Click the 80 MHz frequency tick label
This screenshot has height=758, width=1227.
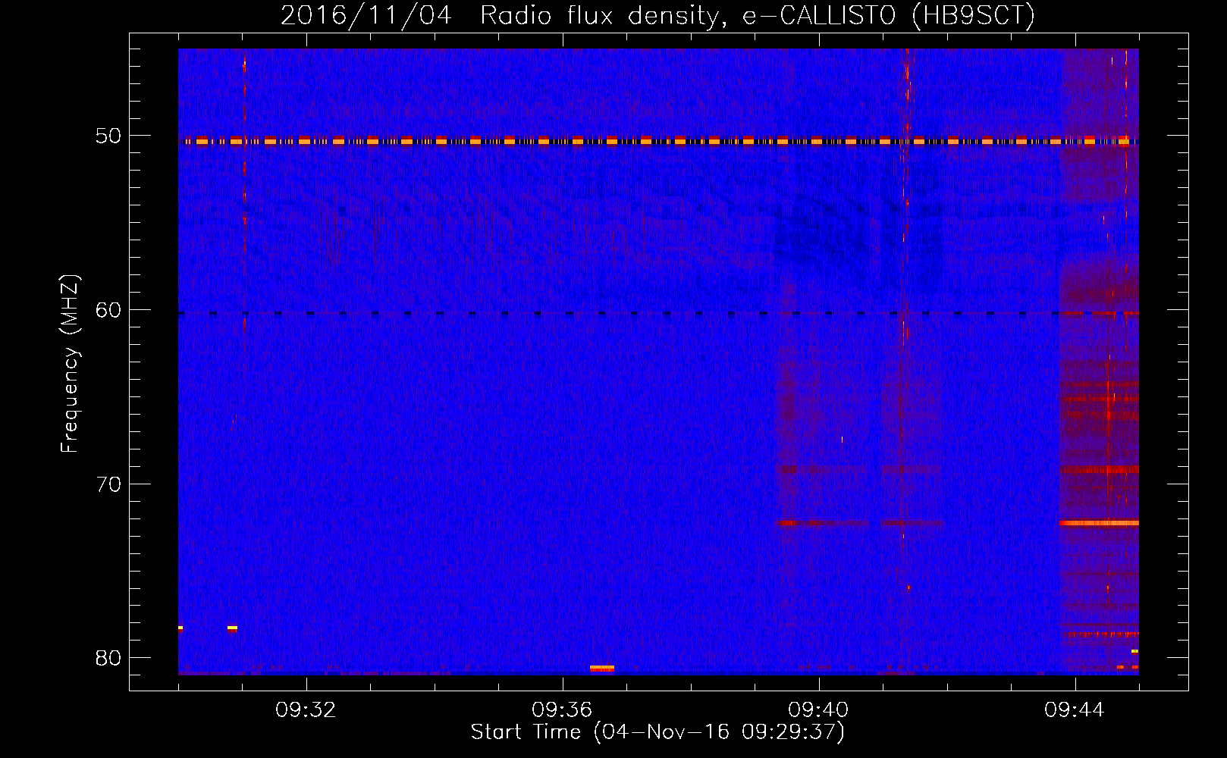(x=108, y=658)
